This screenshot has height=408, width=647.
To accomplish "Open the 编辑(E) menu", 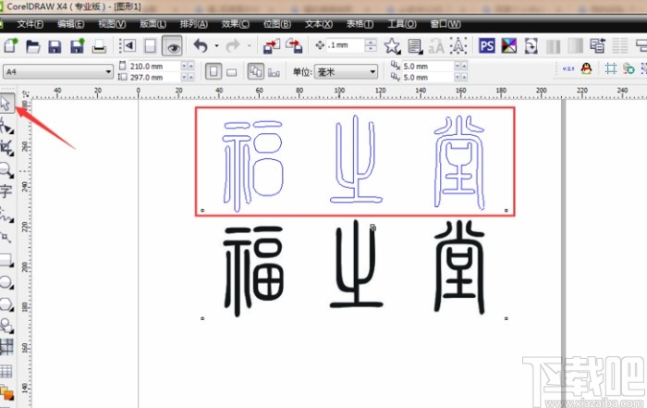I will coord(70,24).
